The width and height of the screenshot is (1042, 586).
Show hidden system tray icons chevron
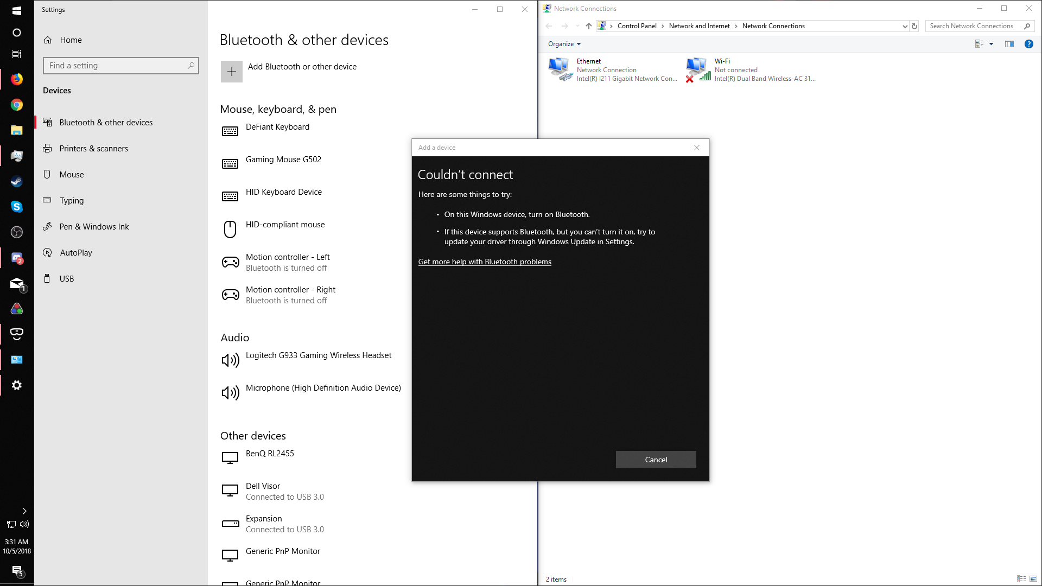pos(24,511)
